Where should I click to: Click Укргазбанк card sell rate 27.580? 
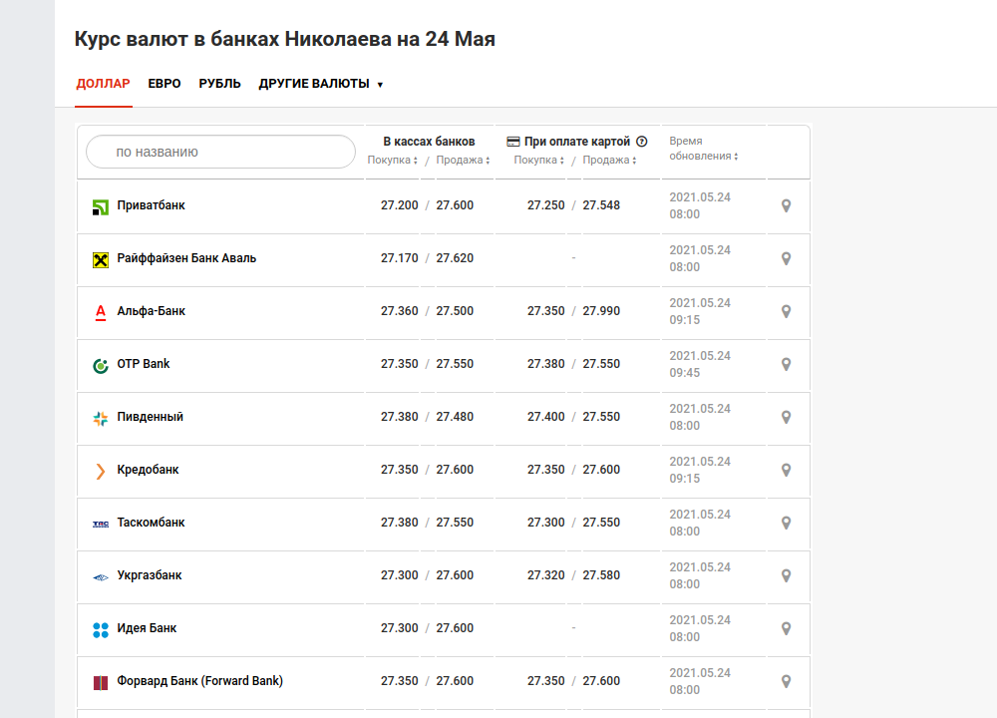coord(601,575)
